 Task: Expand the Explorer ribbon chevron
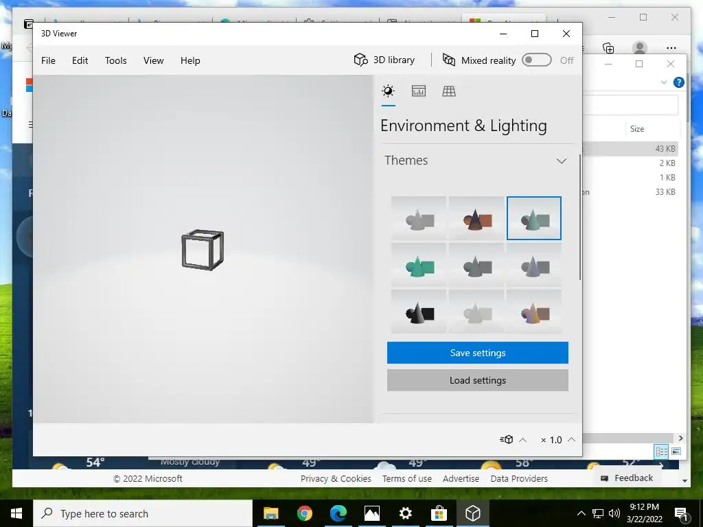664,82
